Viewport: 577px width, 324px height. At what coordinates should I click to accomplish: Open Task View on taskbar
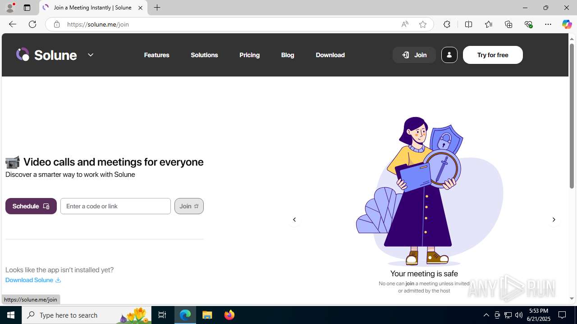coord(162,315)
